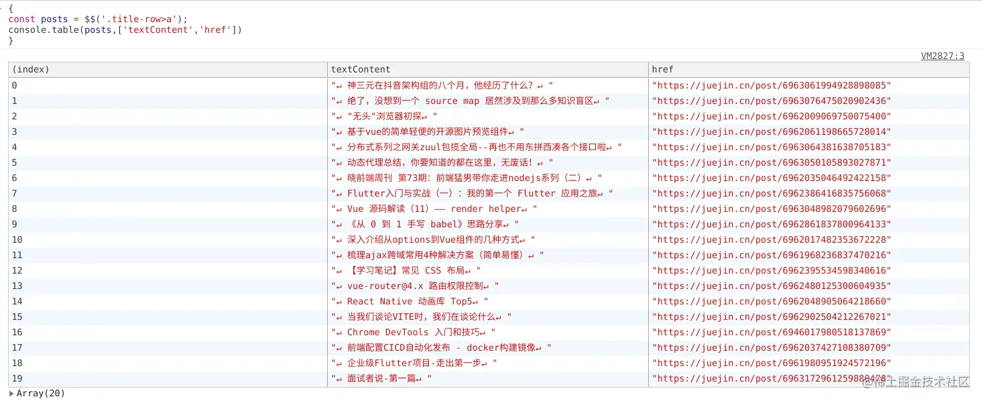
Task: Click index cell 10 in the table
Action: 168,239
